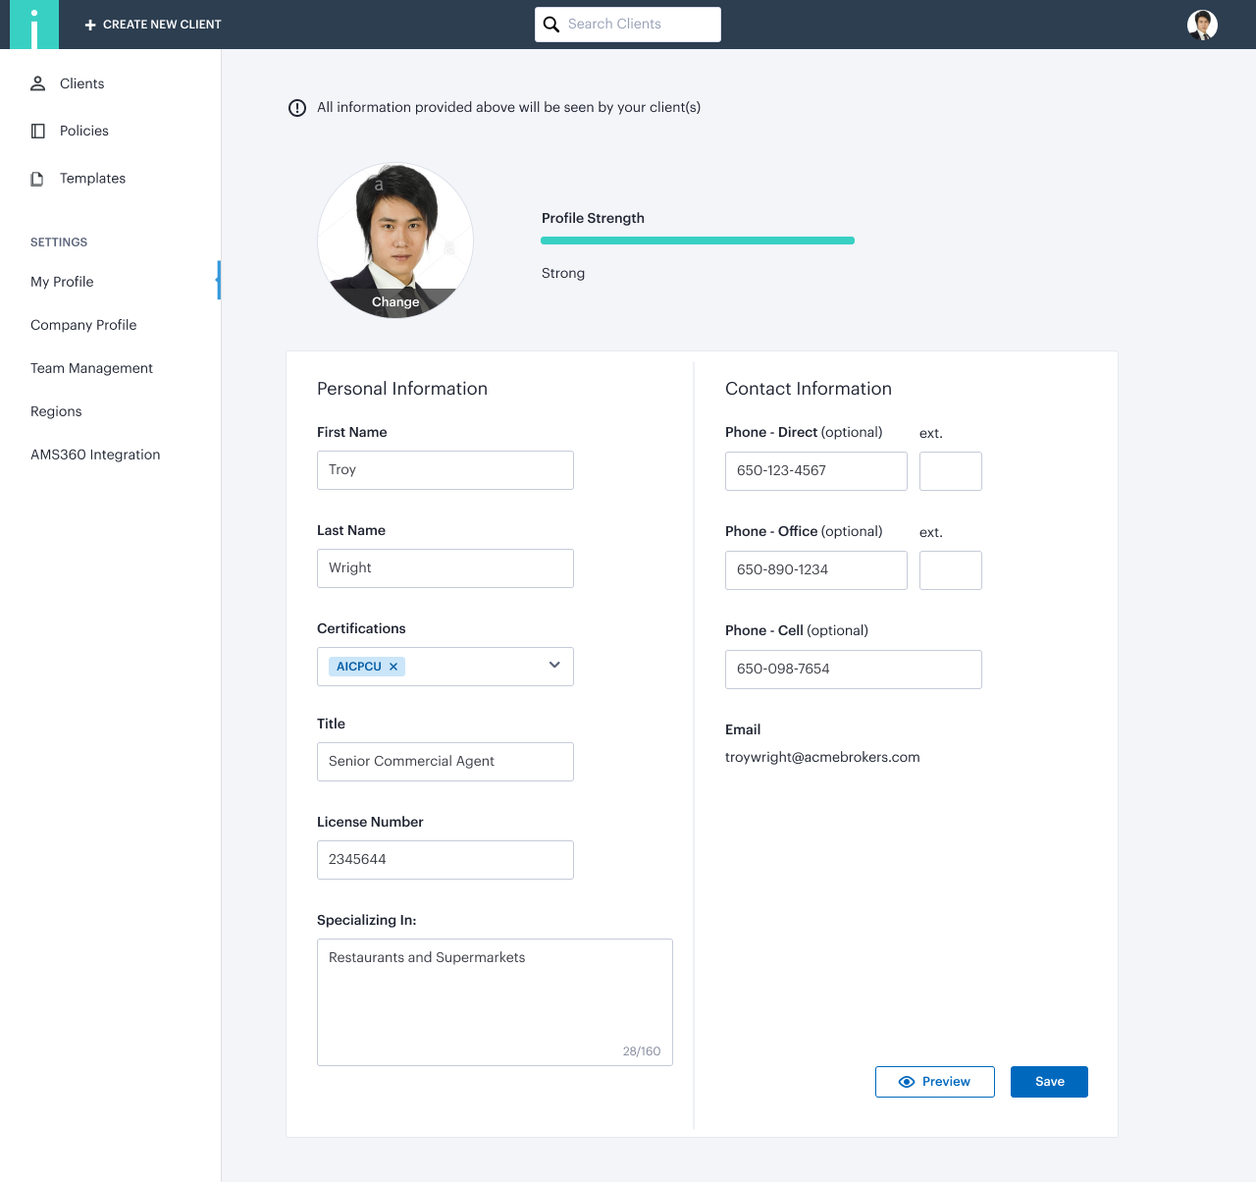Open the user avatar in top bar
The width and height of the screenshot is (1256, 1182).
(x=1202, y=25)
